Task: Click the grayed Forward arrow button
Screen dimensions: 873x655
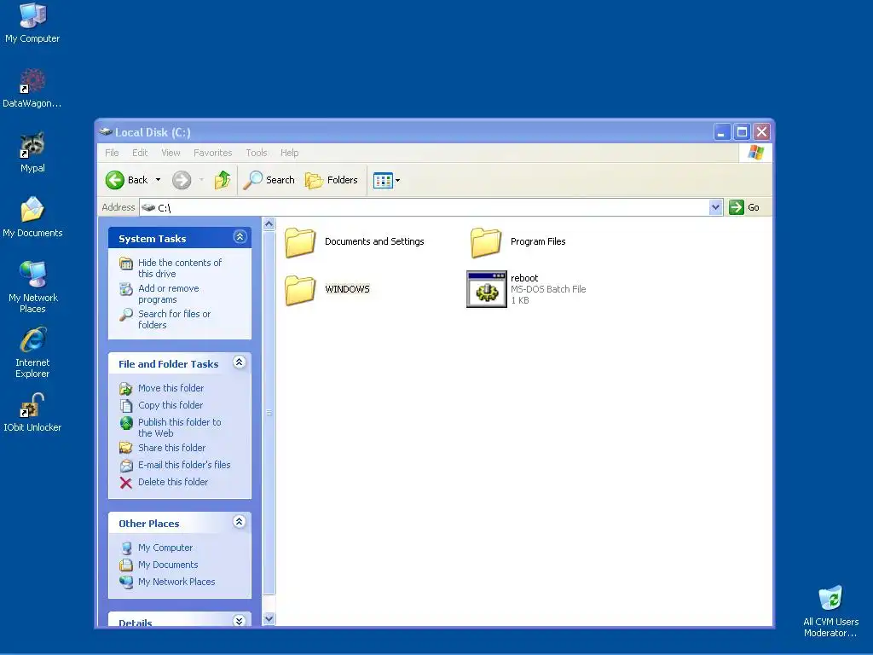Action: point(182,180)
